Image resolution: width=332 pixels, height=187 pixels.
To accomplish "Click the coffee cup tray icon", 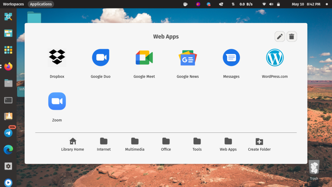I will pos(185,4).
